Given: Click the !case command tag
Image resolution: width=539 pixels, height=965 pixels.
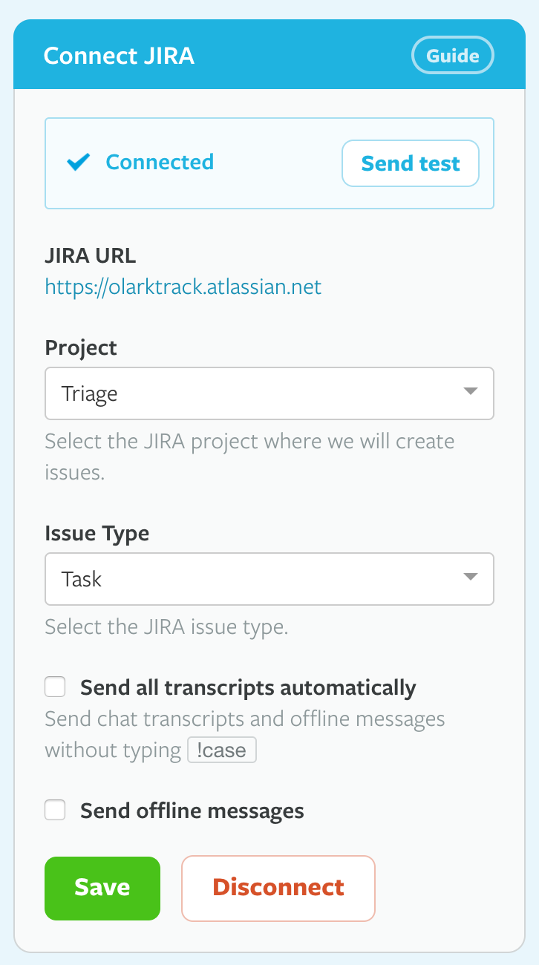Looking at the screenshot, I should tap(222, 750).
